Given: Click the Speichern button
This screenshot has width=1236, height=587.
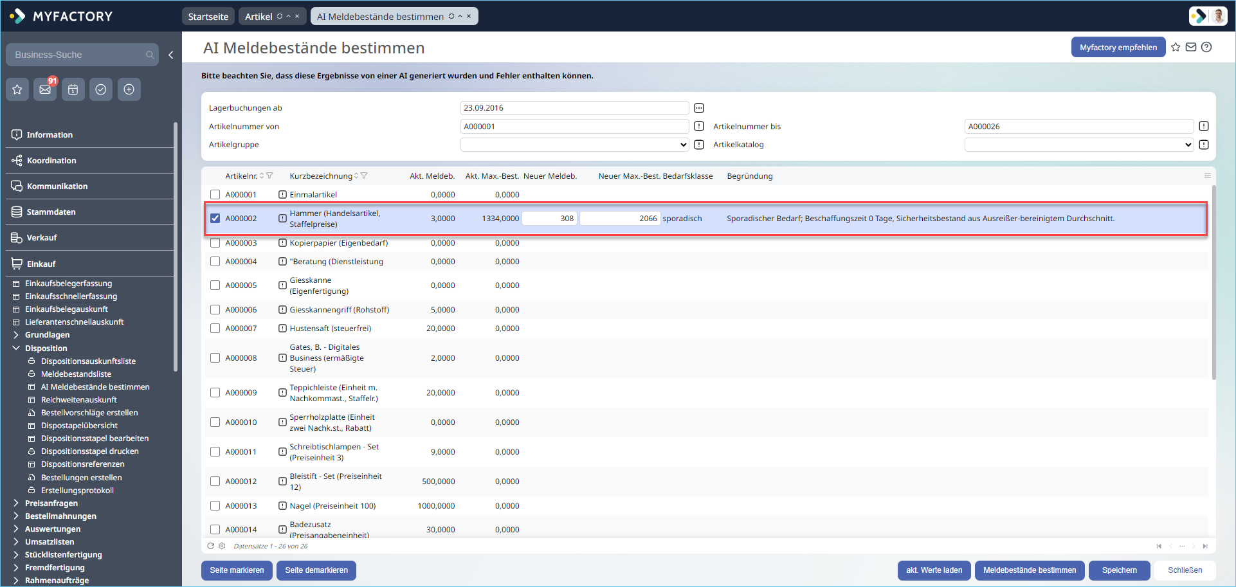Looking at the screenshot, I should 1120,570.
